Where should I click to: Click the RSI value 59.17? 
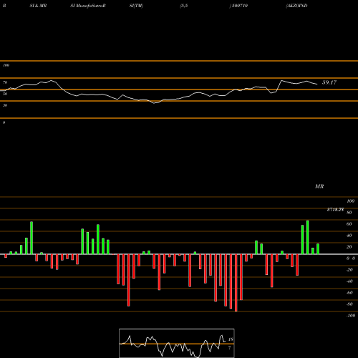[329, 82]
